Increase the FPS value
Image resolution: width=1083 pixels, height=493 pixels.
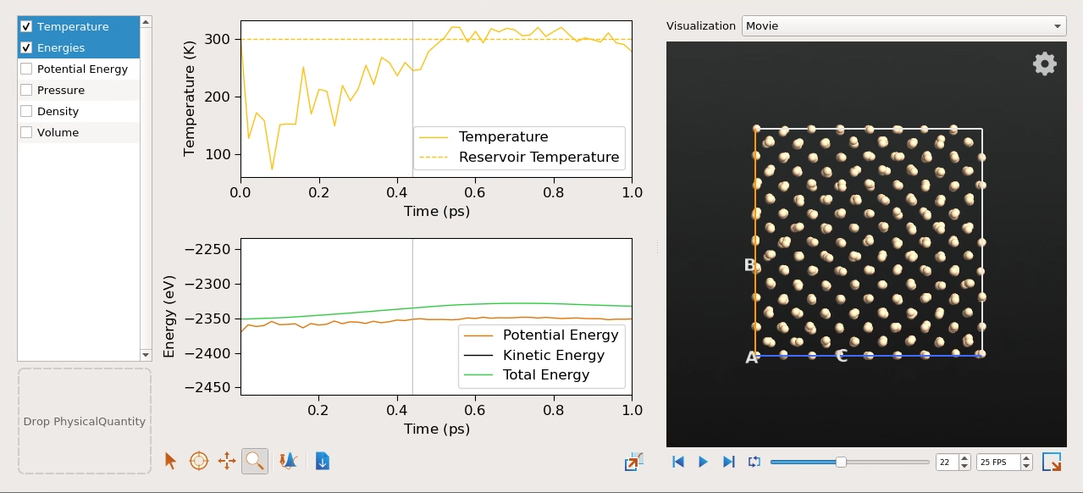coord(1027,458)
